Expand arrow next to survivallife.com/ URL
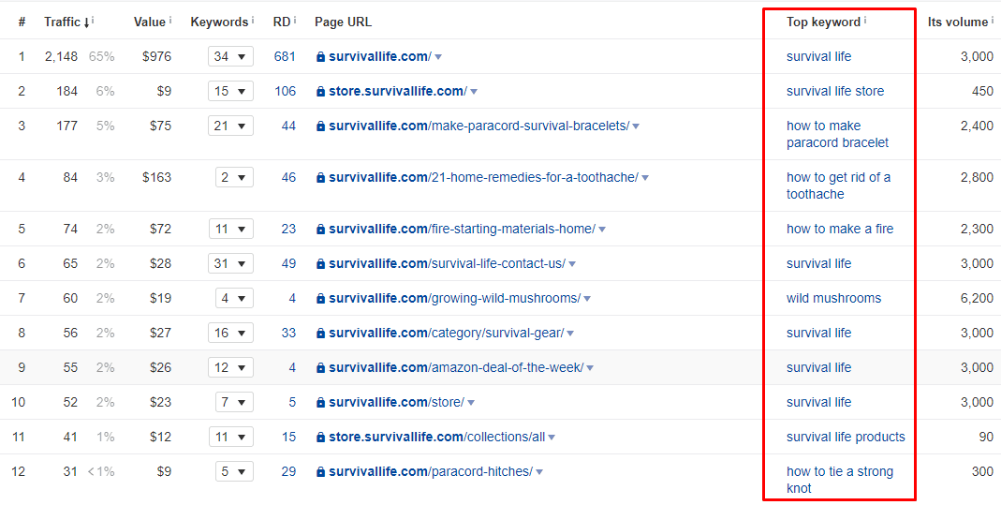 click(x=438, y=57)
